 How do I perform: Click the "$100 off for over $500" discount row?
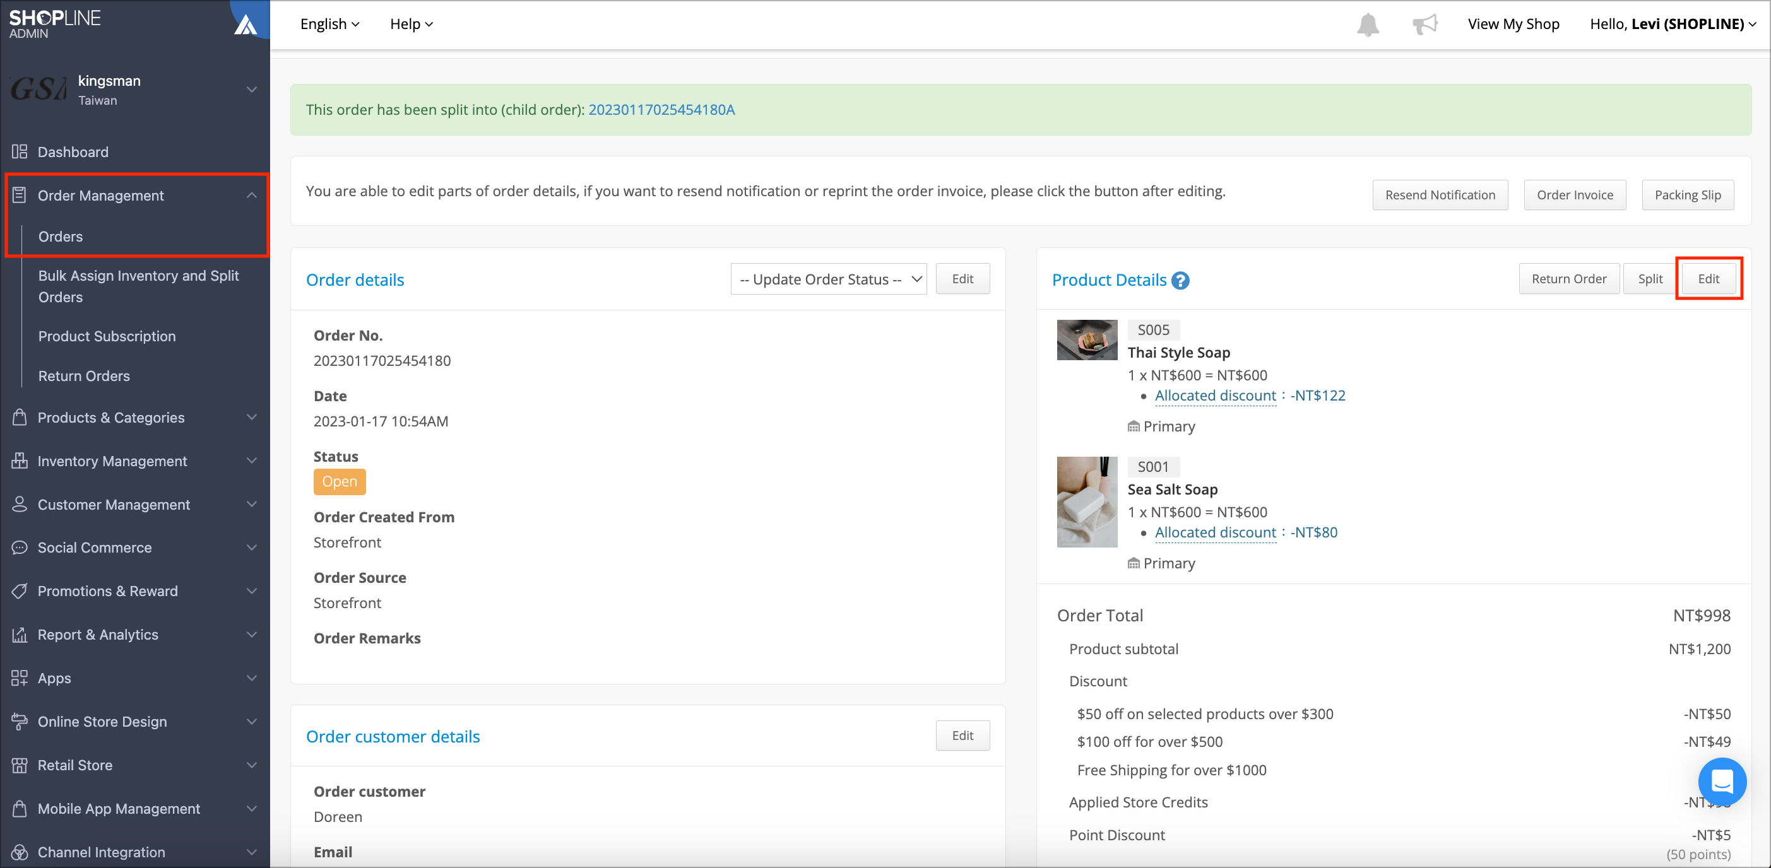(1403, 742)
